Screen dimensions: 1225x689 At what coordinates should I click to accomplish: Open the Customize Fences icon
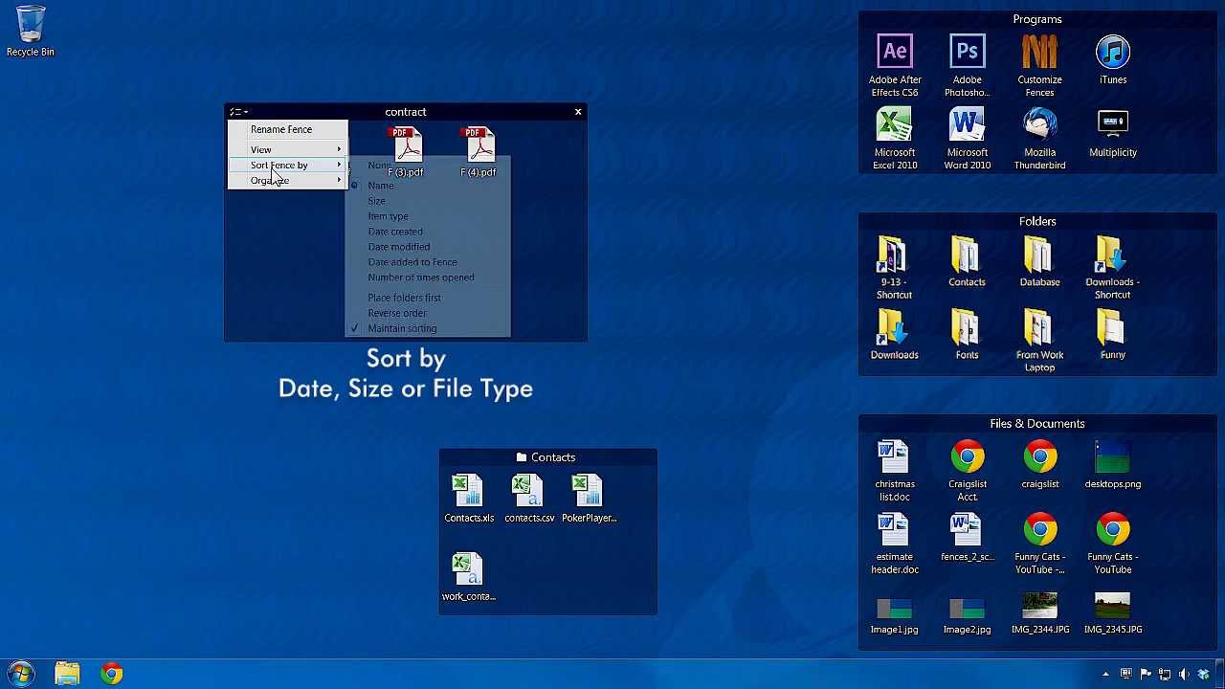tap(1039, 51)
